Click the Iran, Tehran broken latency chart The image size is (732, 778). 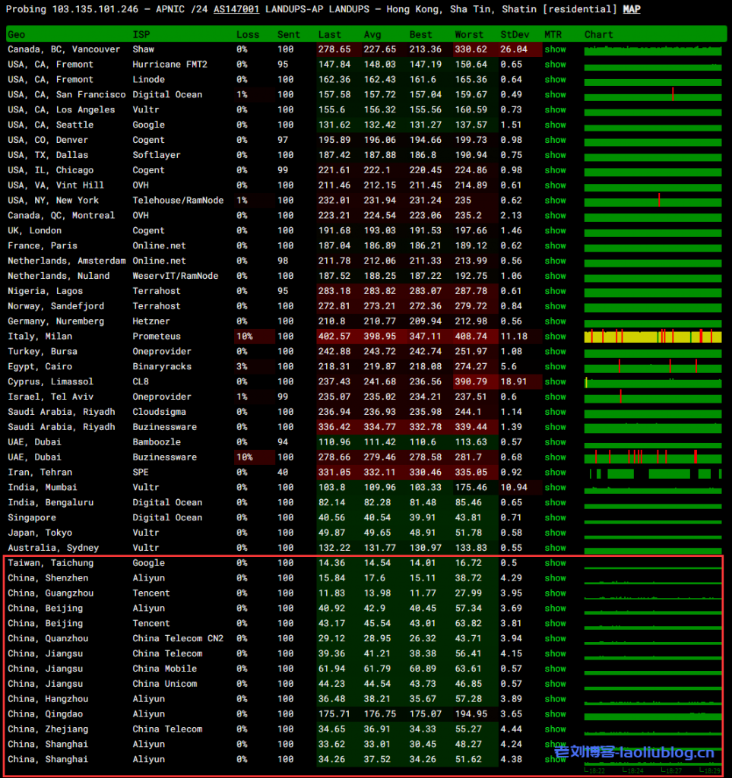pyautogui.click(x=652, y=473)
